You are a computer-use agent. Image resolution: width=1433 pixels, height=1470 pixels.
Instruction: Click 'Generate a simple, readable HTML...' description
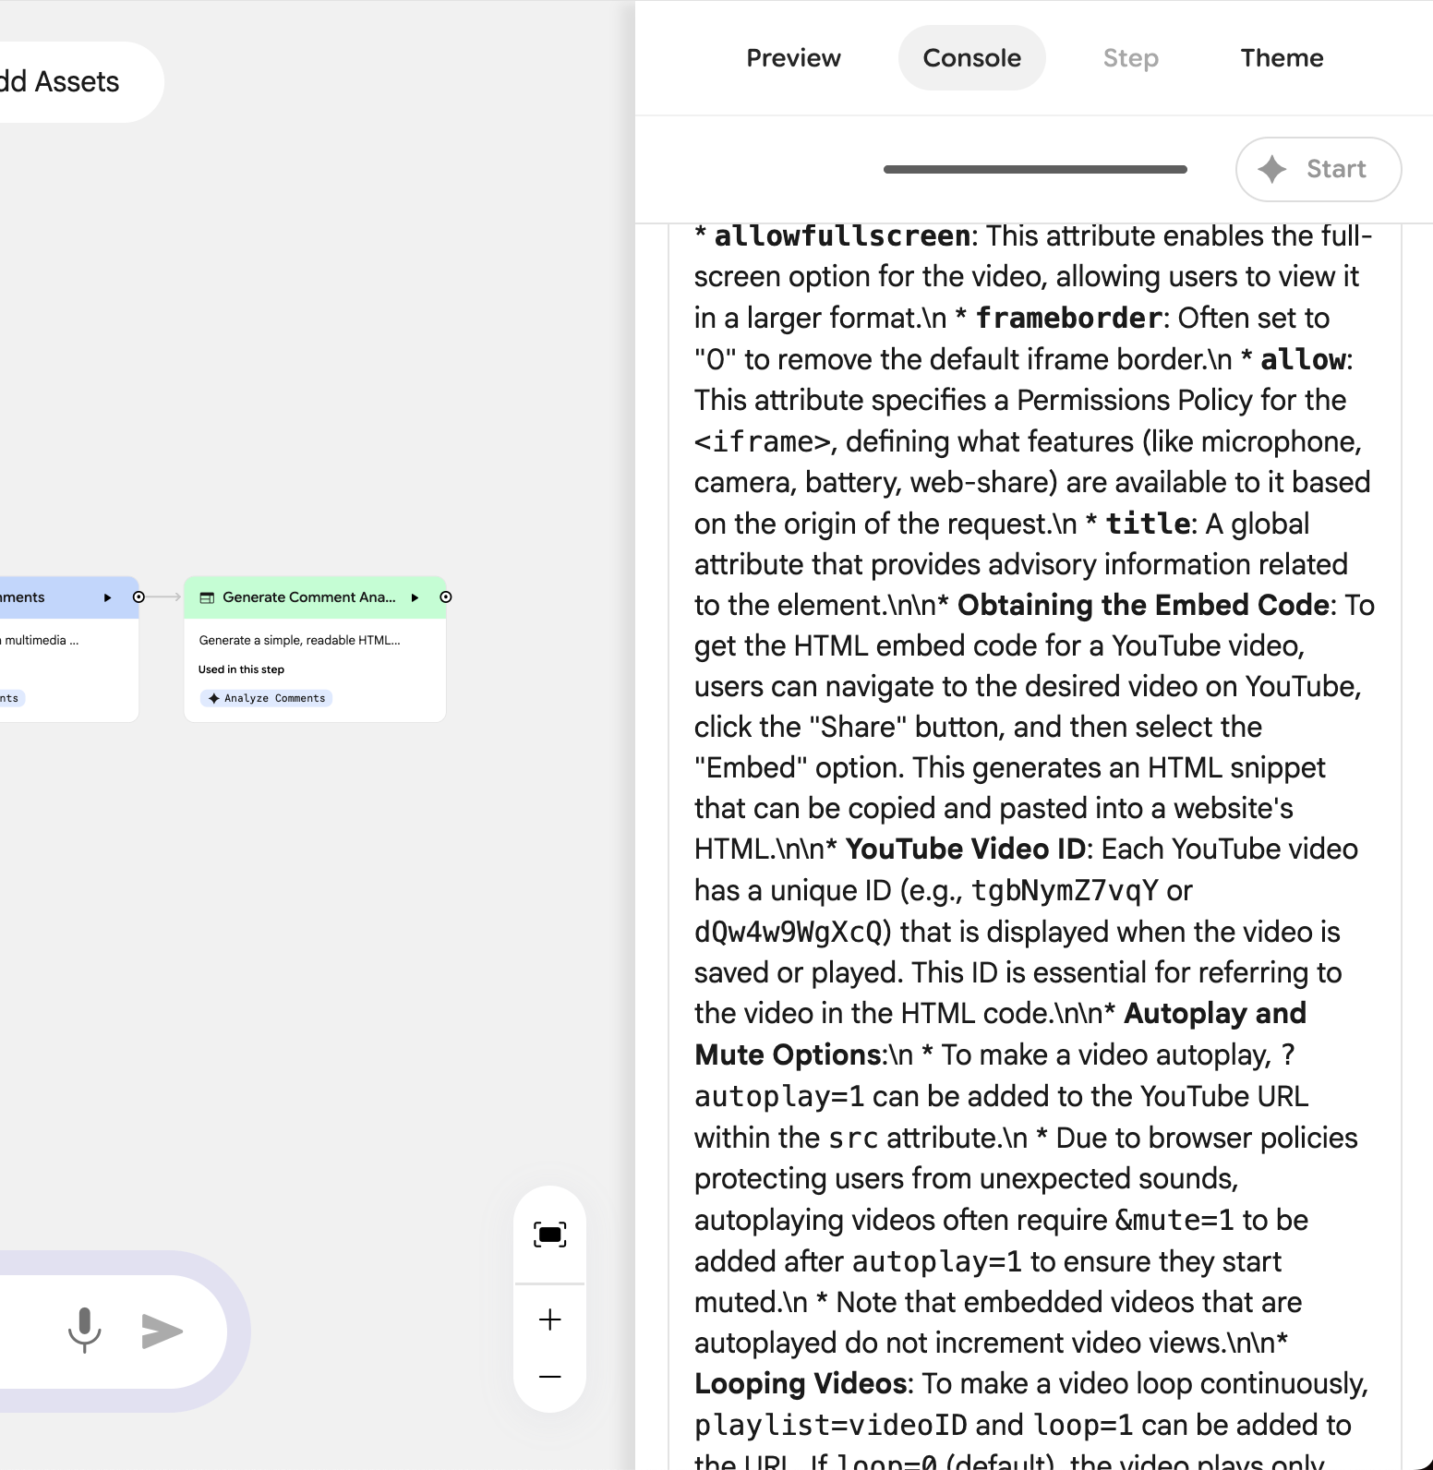point(299,640)
